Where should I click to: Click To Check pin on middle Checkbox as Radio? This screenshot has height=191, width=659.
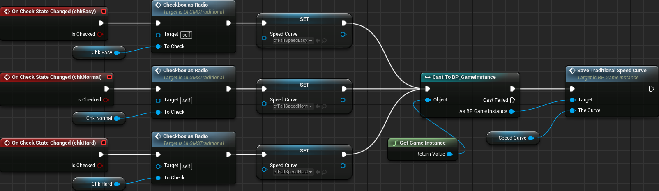tap(158, 112)
